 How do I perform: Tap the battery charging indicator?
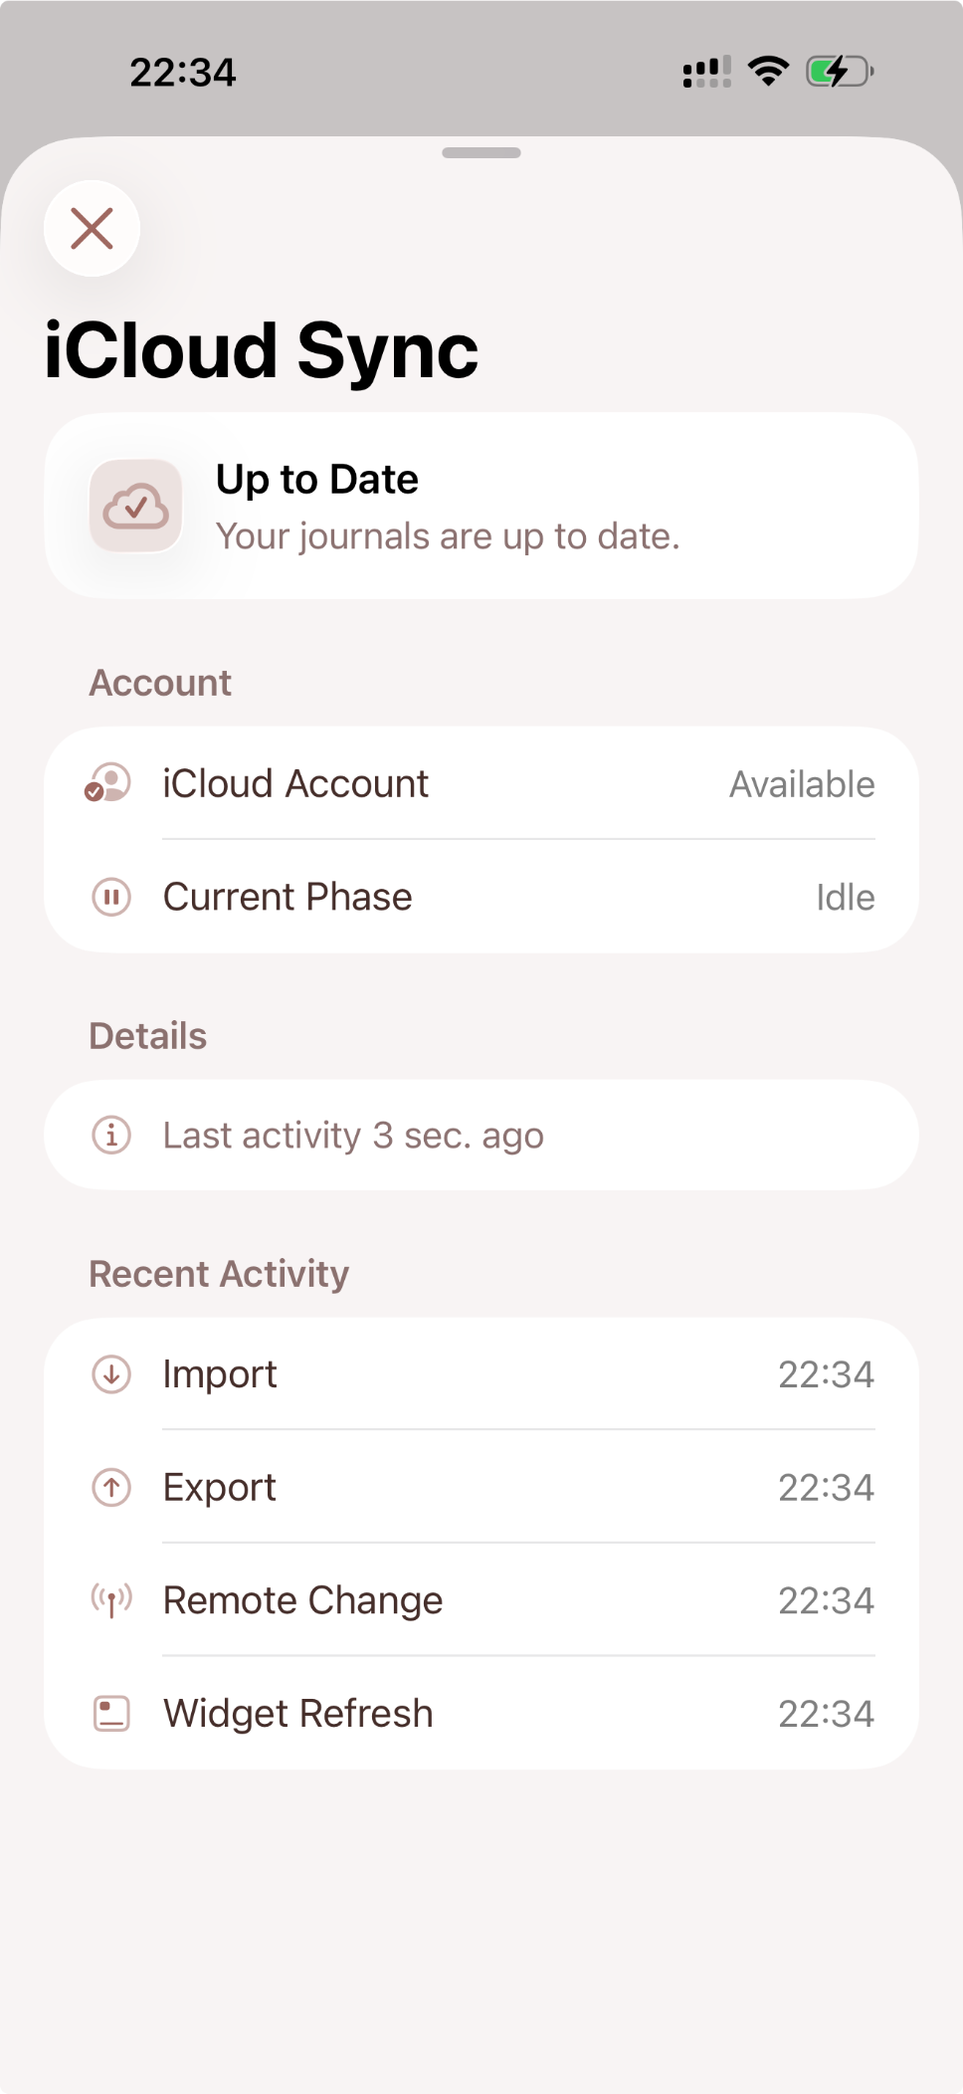point(839,72)
